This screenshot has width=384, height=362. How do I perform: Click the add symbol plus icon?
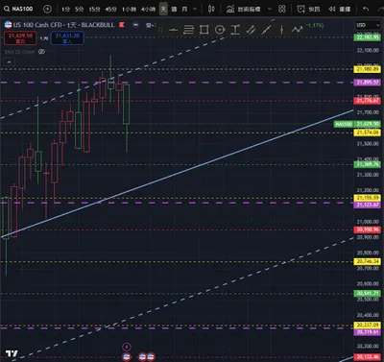click(x=47, y=9)
